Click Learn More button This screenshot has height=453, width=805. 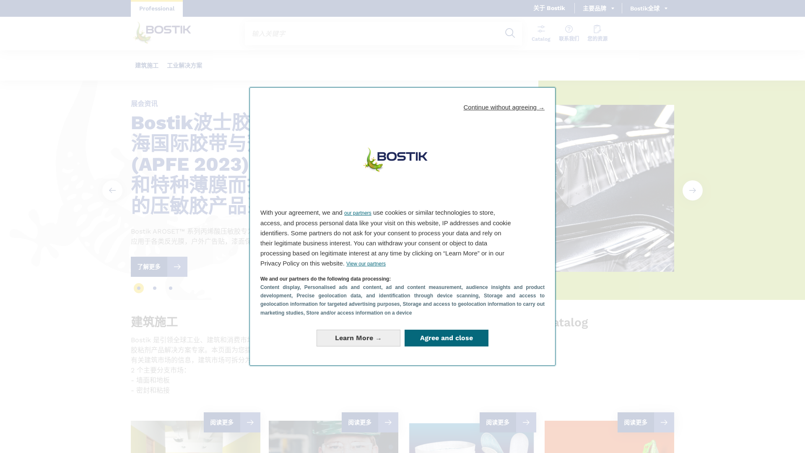tap(358, 338)
